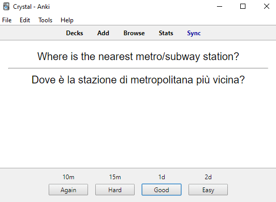
Task: Click the 1d interval label
Action: [x=162, y=177]
